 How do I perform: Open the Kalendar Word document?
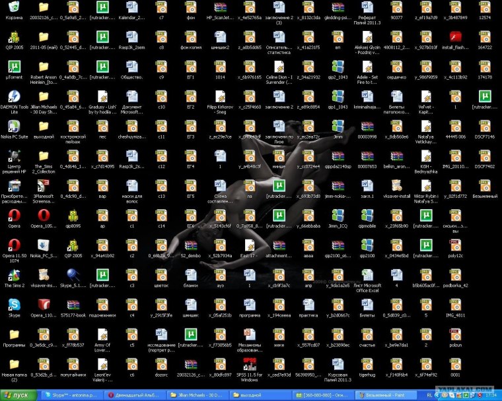(131, 8)
